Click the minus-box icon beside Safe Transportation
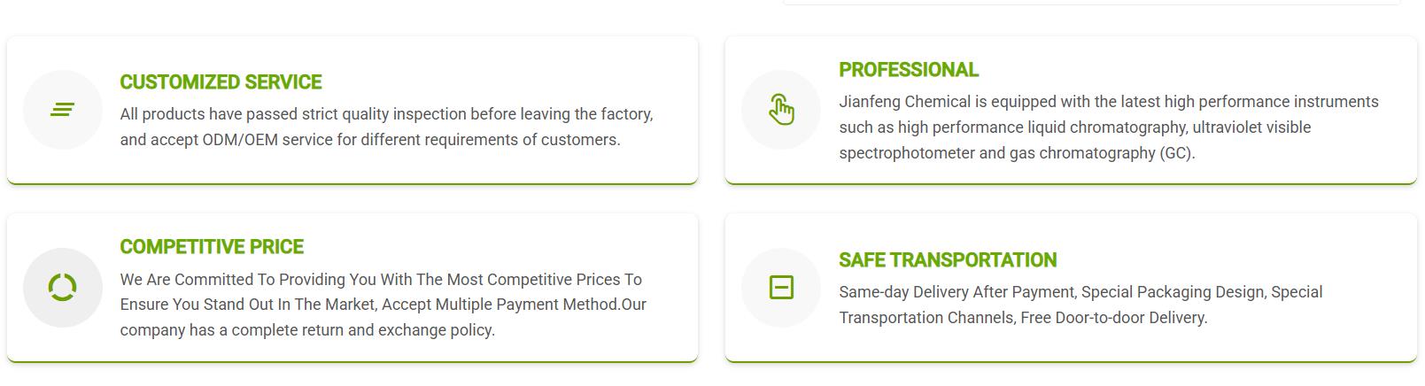The height and width of the screenshot is (386, 1425). tap(781, 288)
